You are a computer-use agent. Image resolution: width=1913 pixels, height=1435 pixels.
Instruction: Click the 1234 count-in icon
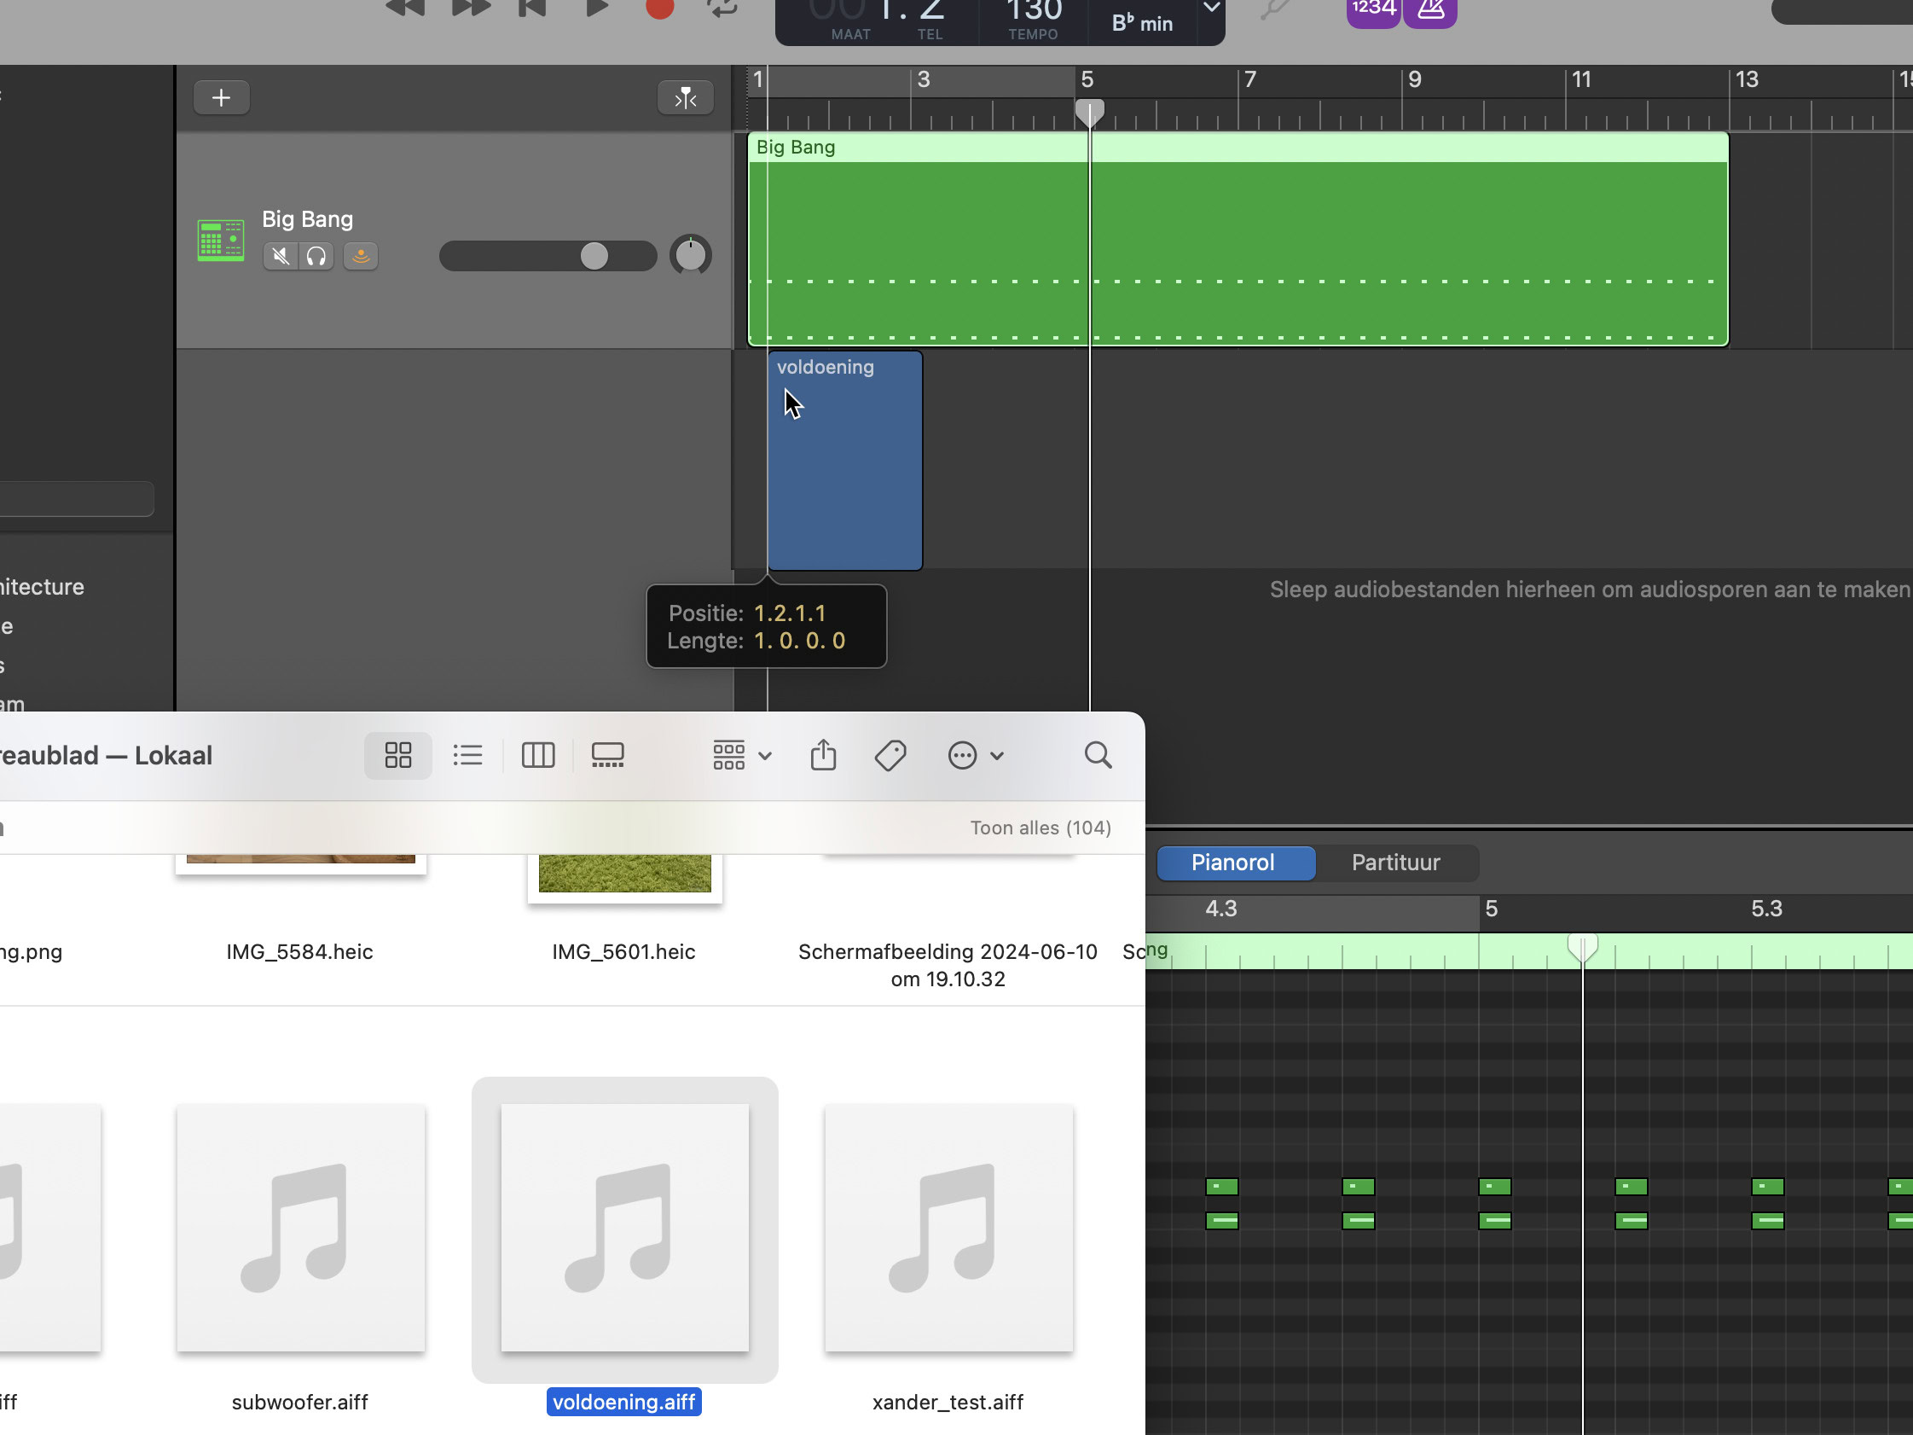point(1371,10)
